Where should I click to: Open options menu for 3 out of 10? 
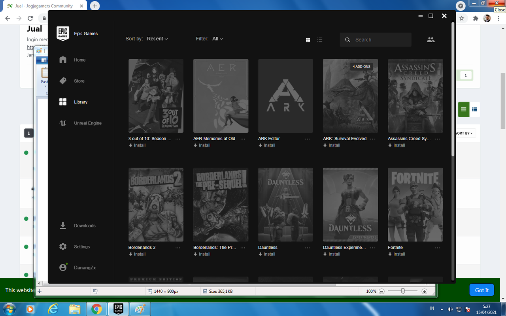click(178, 139)
